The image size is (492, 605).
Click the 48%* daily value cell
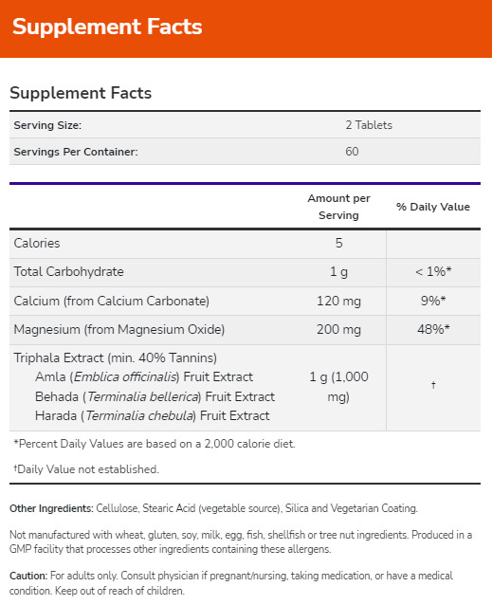[433, 329]
